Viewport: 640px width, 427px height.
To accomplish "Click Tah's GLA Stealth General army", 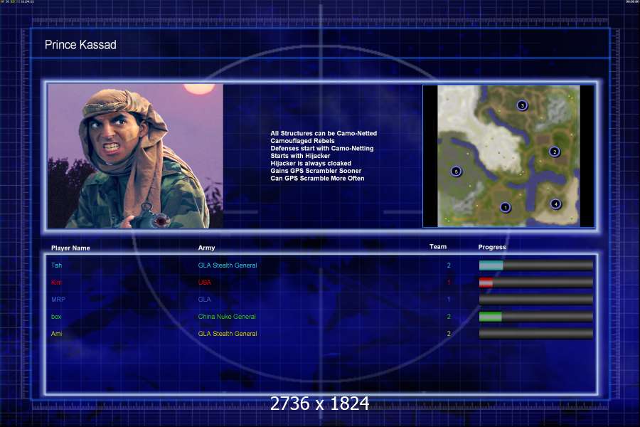I will click(228, 265).
